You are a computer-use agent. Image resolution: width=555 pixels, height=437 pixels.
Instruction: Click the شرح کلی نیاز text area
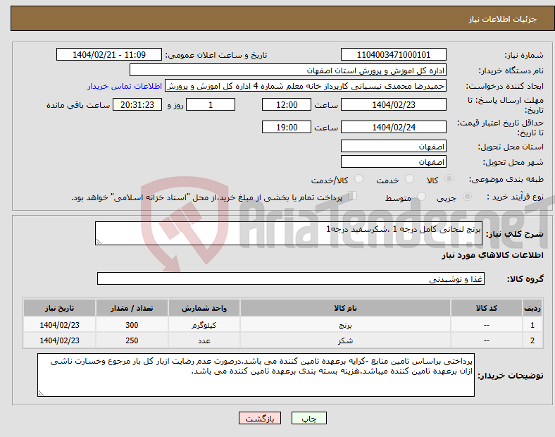pyautogui.click(x=289, y=234)
